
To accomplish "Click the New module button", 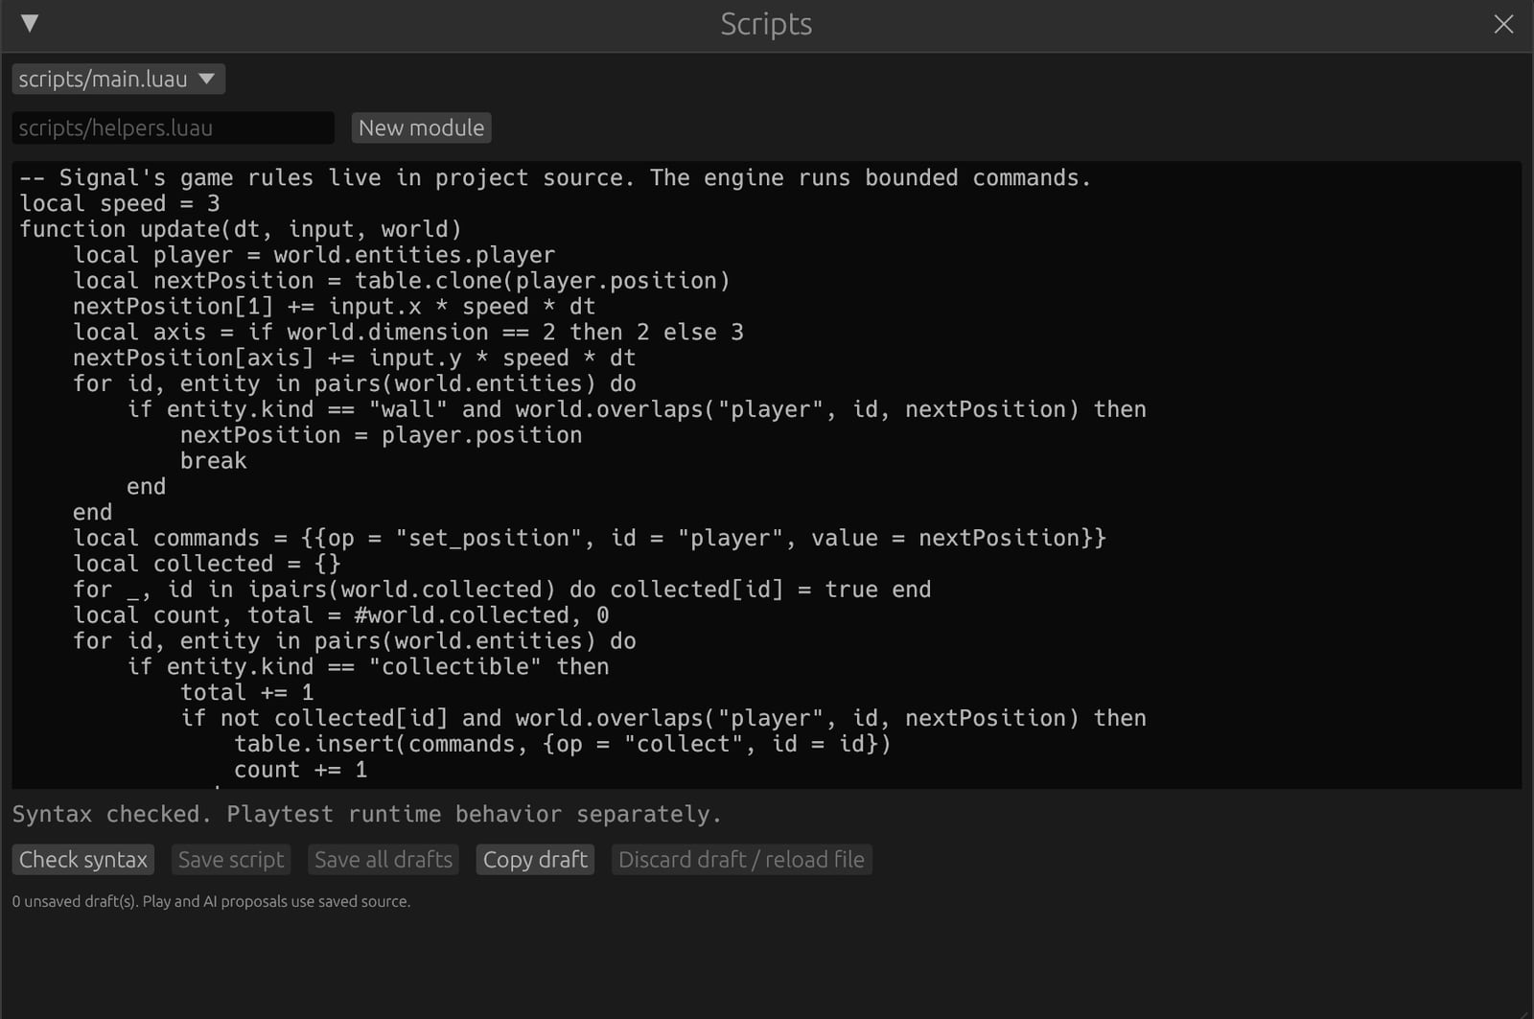I will [x=421, y=127].
